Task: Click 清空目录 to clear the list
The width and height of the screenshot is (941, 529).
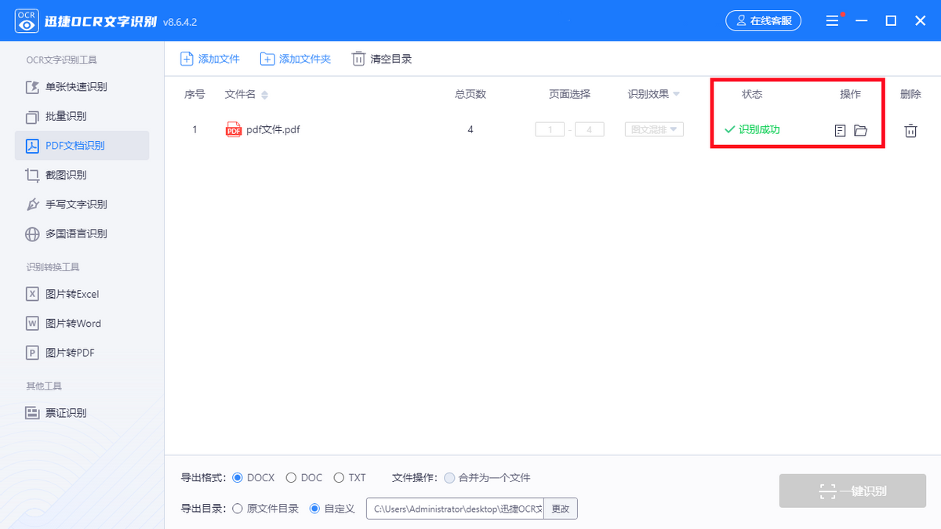Action: [x=381, y=59]
